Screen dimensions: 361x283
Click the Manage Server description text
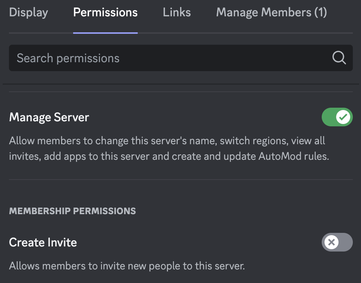[x=169, y=148]
